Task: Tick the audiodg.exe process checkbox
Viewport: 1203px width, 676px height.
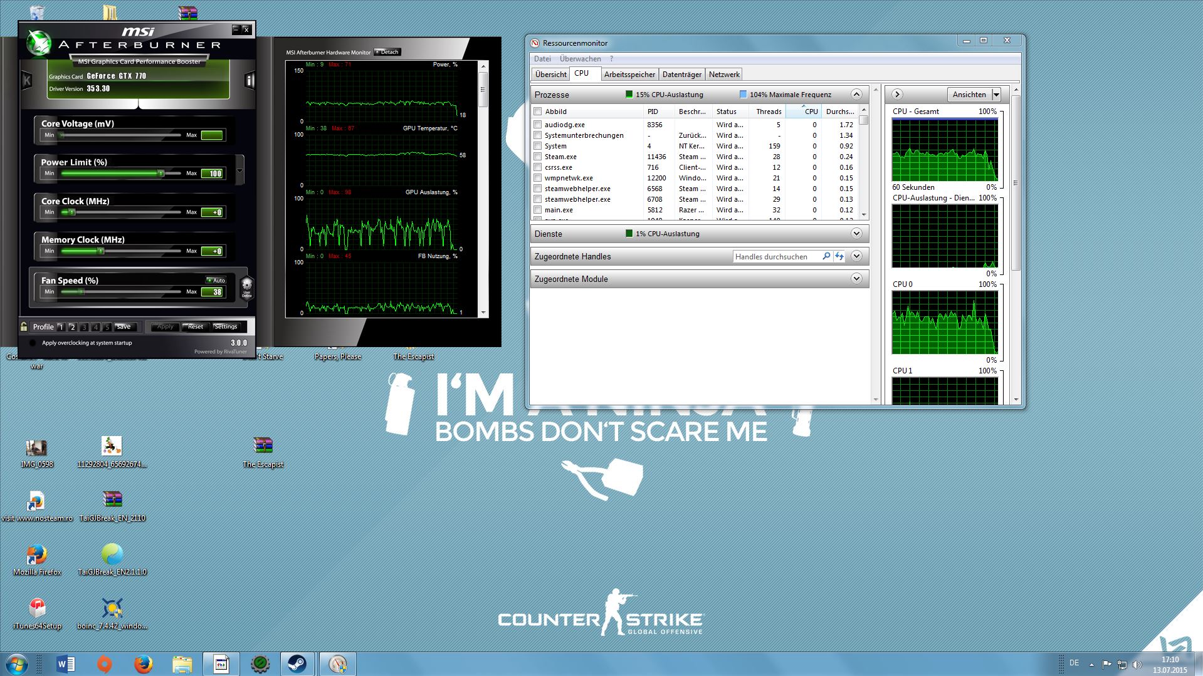Action: pos(537,125)
